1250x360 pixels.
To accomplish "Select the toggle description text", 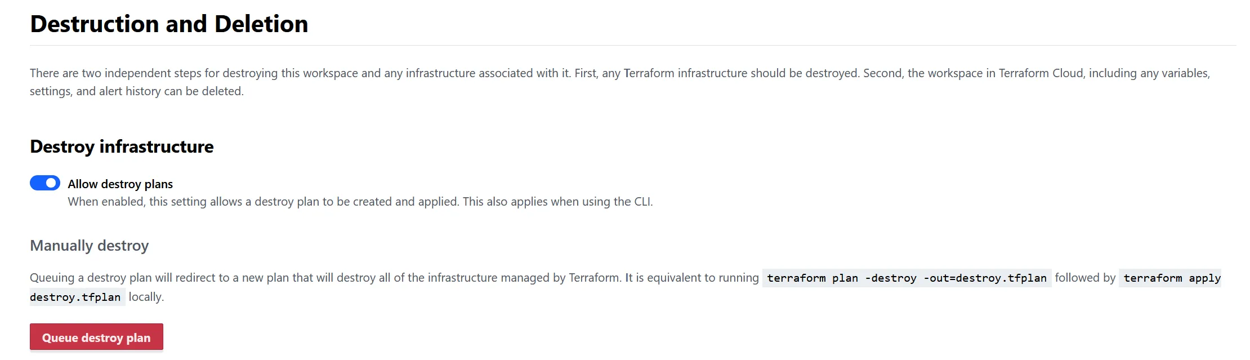I will (360, 201).
